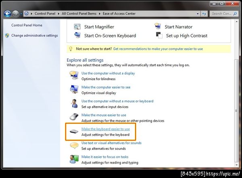Click the shield icon beside administrative settings

(x=7, y=35)
